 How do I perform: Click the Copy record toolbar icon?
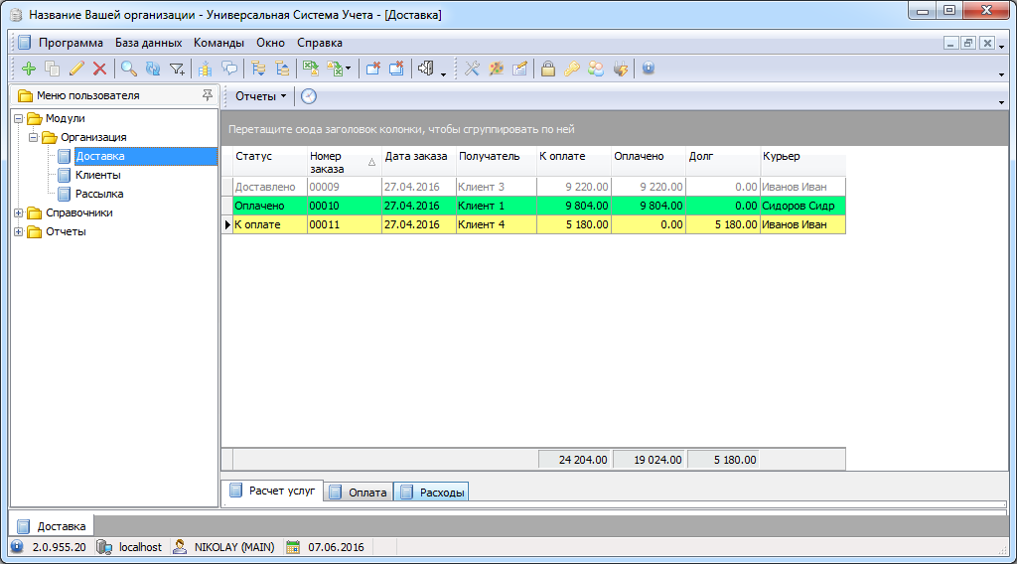(x=53, y=69)
